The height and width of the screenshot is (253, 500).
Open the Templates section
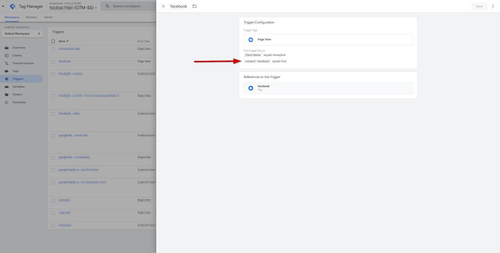[x=19, y=102]
